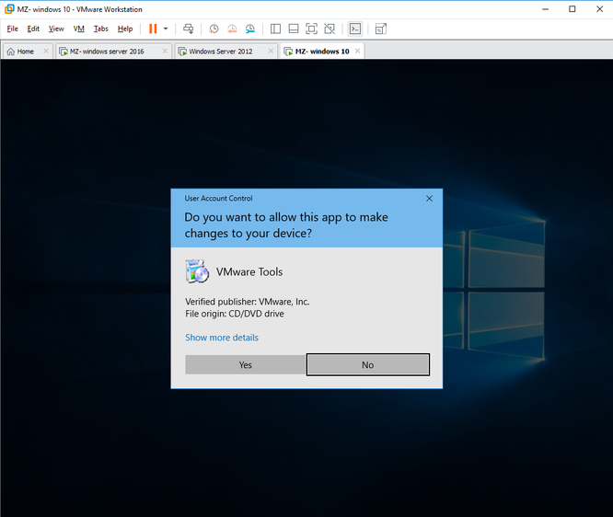Open the VM menu
Image resolution: width=613 pixels, height=517 pixels.
click(x=79, y=29)
